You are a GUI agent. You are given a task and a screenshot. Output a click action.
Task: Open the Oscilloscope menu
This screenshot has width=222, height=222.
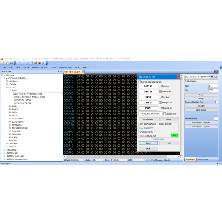(x=65, y=67)
